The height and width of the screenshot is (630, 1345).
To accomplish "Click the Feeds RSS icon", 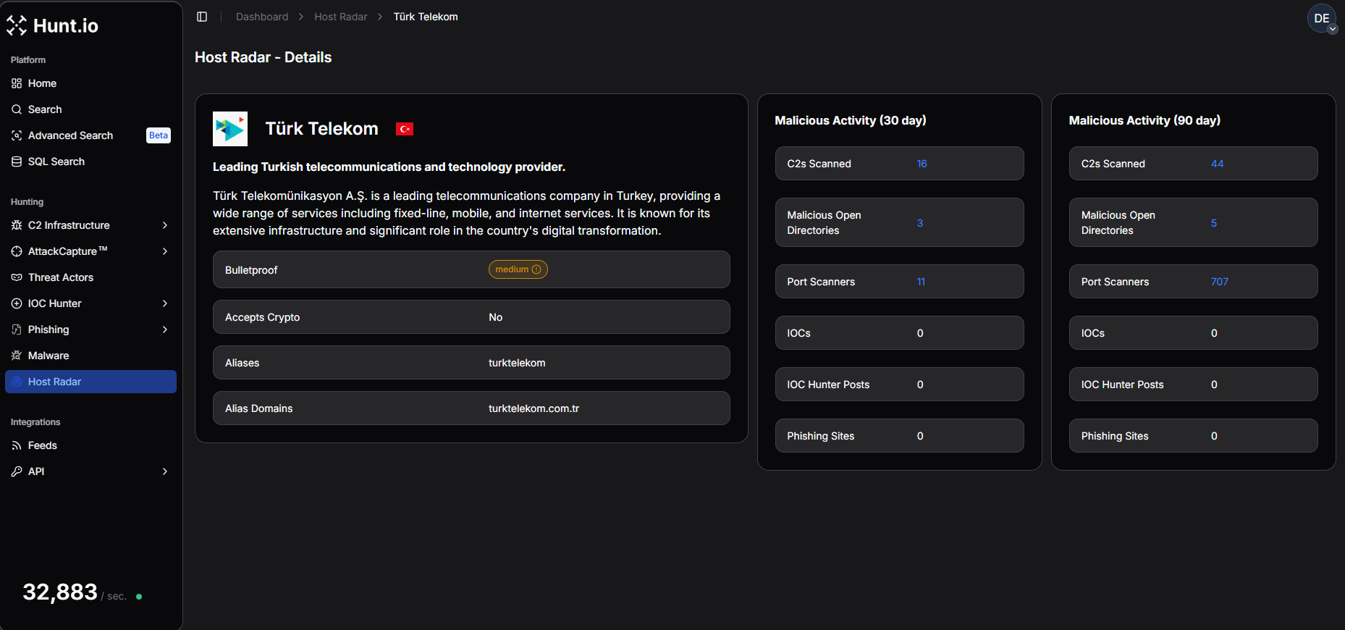I will (x=17, y=445).
